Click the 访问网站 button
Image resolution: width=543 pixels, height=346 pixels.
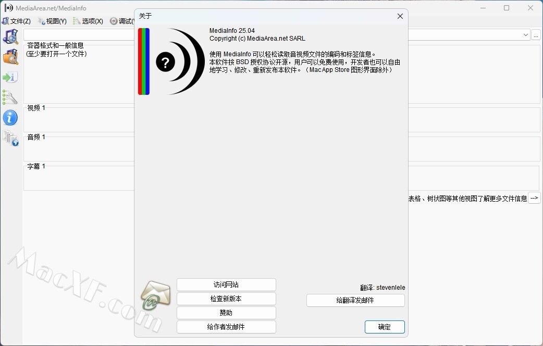click(x=226, y=285)
